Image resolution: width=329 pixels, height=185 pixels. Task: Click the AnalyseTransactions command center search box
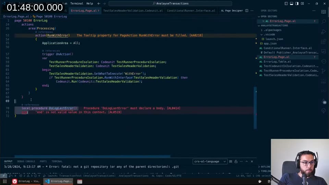[170, 3]
